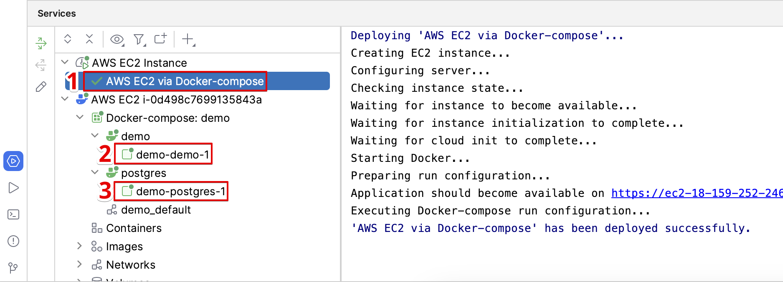Viewport: 783px width, 282px height.
Task: Toggle the services filter
Action: pos(139,40)
